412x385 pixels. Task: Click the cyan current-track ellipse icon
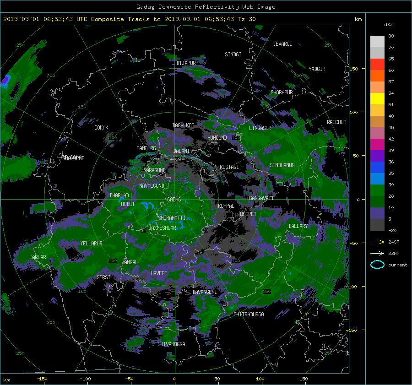coord(377,265)
